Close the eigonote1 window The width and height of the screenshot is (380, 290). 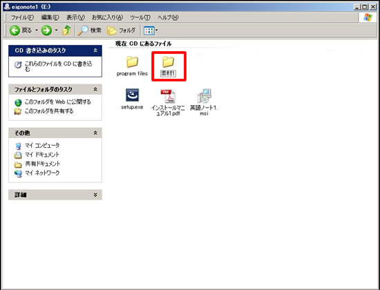click(372, 7)
